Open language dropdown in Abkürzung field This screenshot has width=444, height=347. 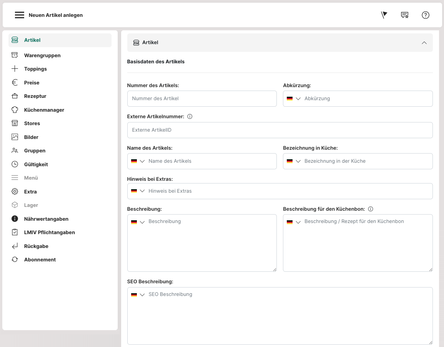tap(294, 99)
